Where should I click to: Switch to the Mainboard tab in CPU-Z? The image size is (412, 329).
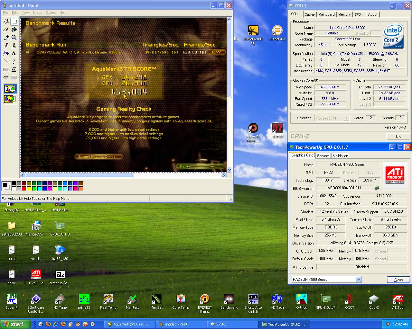(x=326, y=14)
